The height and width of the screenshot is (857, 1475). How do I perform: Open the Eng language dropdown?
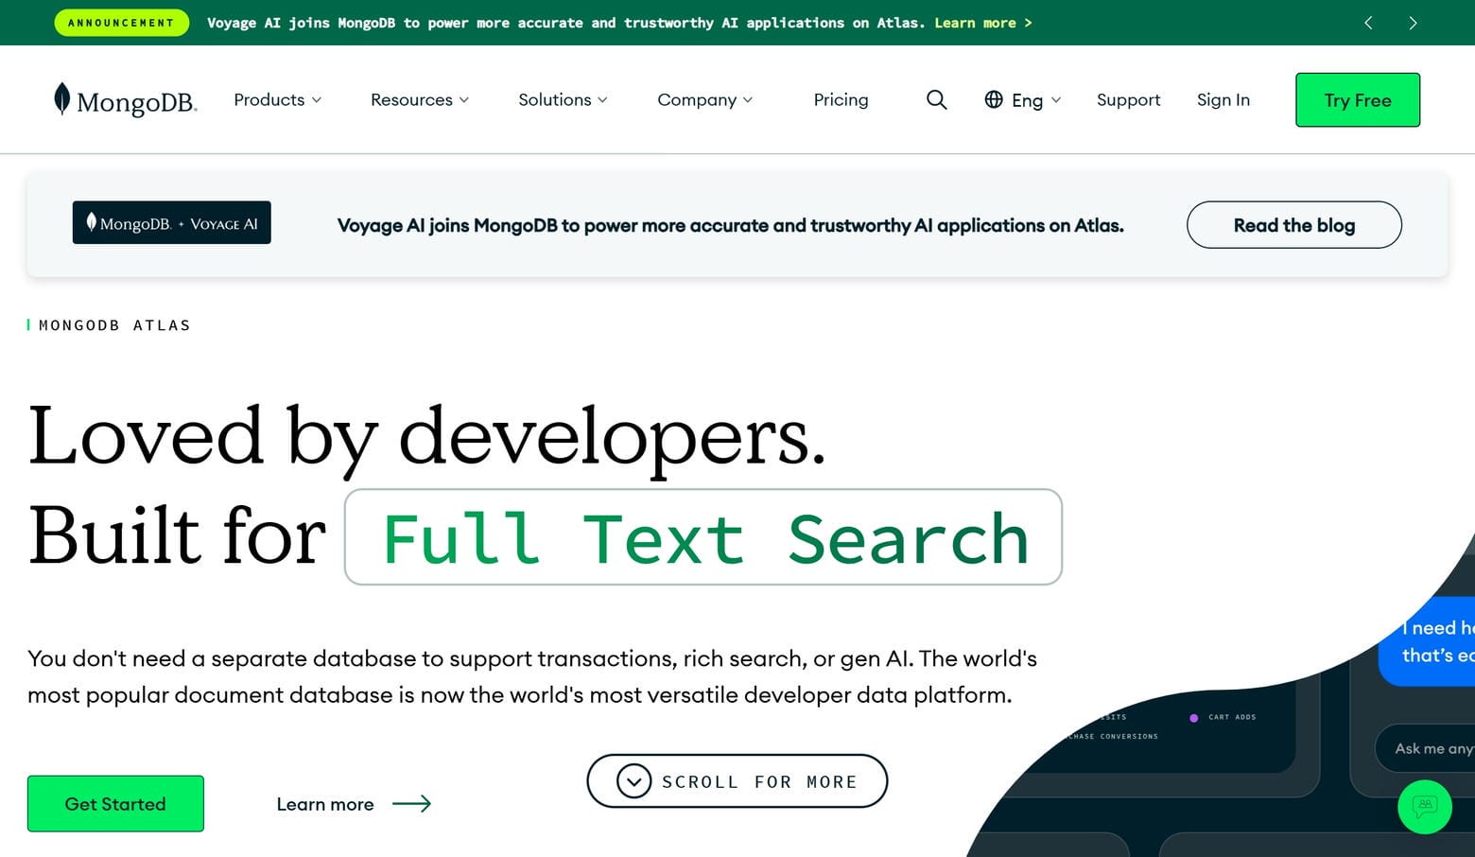(1023, 99)
